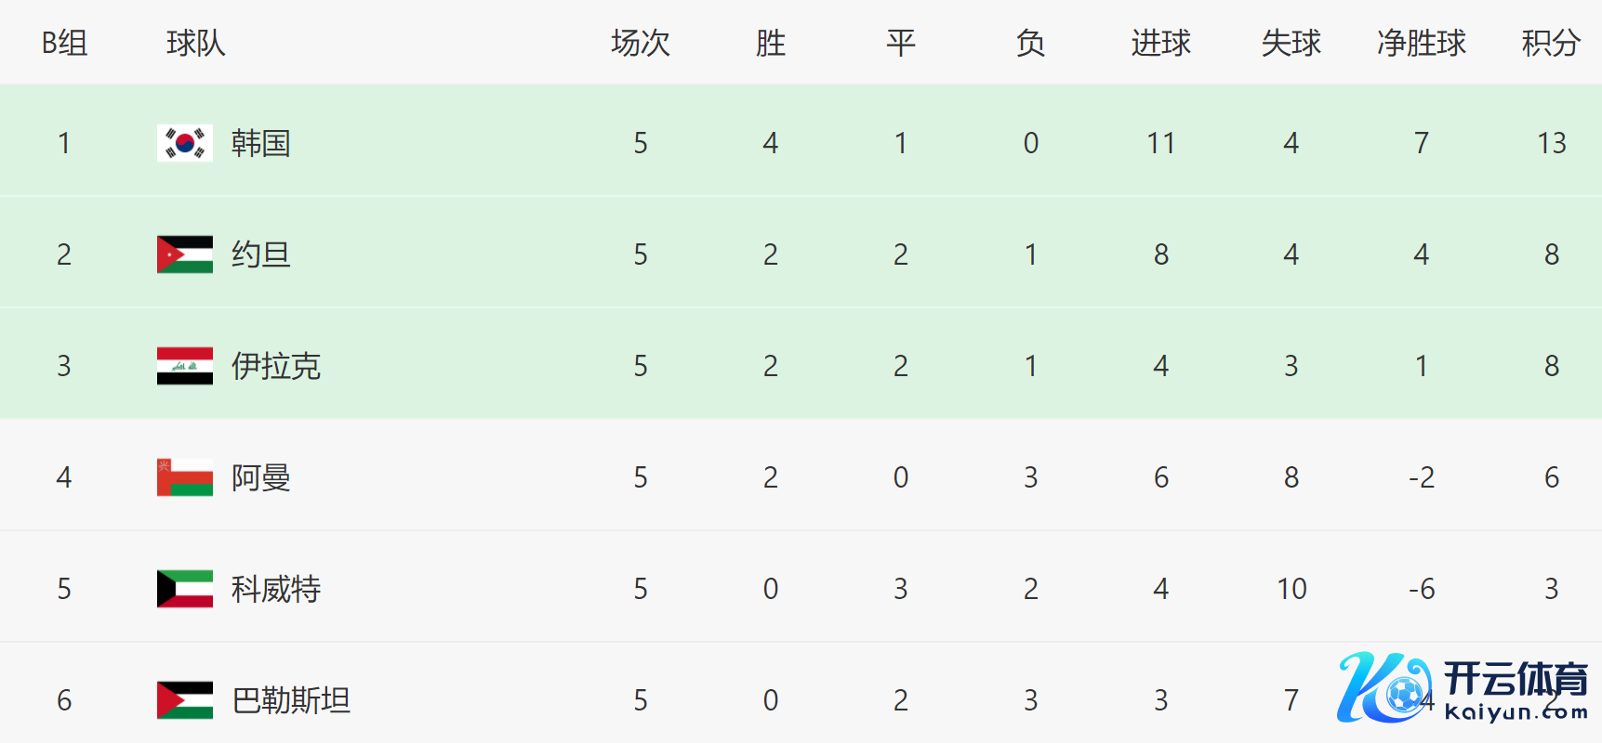Click the 失球 column header
Viewport: 1602px width, 743px height.
pyautogui.click(x=1291, y=43)
